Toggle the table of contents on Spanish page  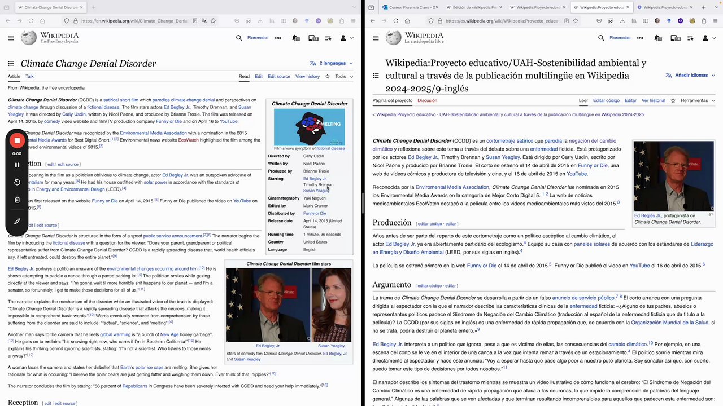coord(376,76)
